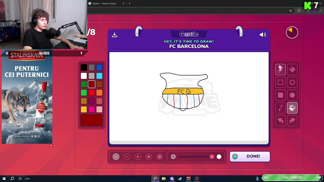The height and width of the screenshot is (182, 324).
Task: Click the FC BARCELONA prompt text
Action: tap(189, 46)
